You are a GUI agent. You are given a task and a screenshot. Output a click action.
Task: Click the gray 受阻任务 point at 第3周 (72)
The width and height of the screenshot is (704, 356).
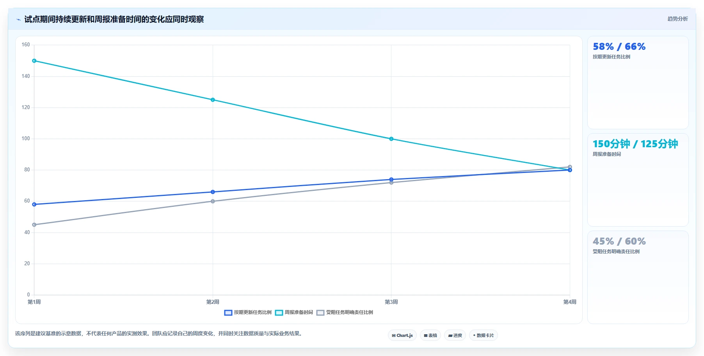pyautogui.click(x=391, y=183)
